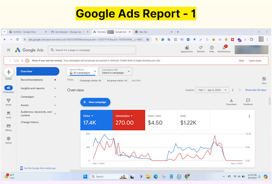Image resolution: width=272 pixels, height=184 pixels.
Task: Go to previous date range arrow
Action: (233, 90)
